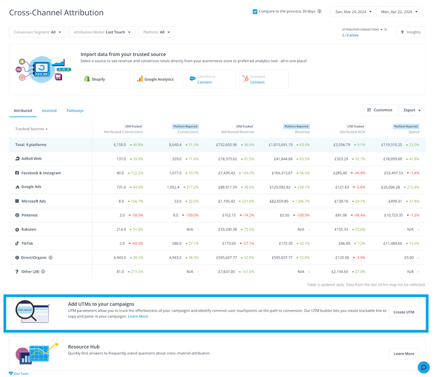This screenshot has height=377, width=435.
Task: Click info icon next to Direct/Organic
Action: (51, 258)
